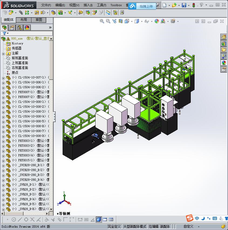Click the Exploded View icon
The height and width of the screenshot is (230, 228).
(x=94, y=13)
